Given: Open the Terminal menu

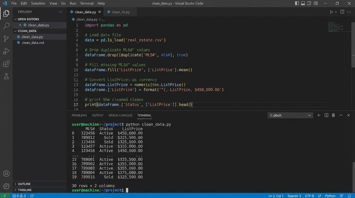Looking at the screenshot, I should [87, 3].
